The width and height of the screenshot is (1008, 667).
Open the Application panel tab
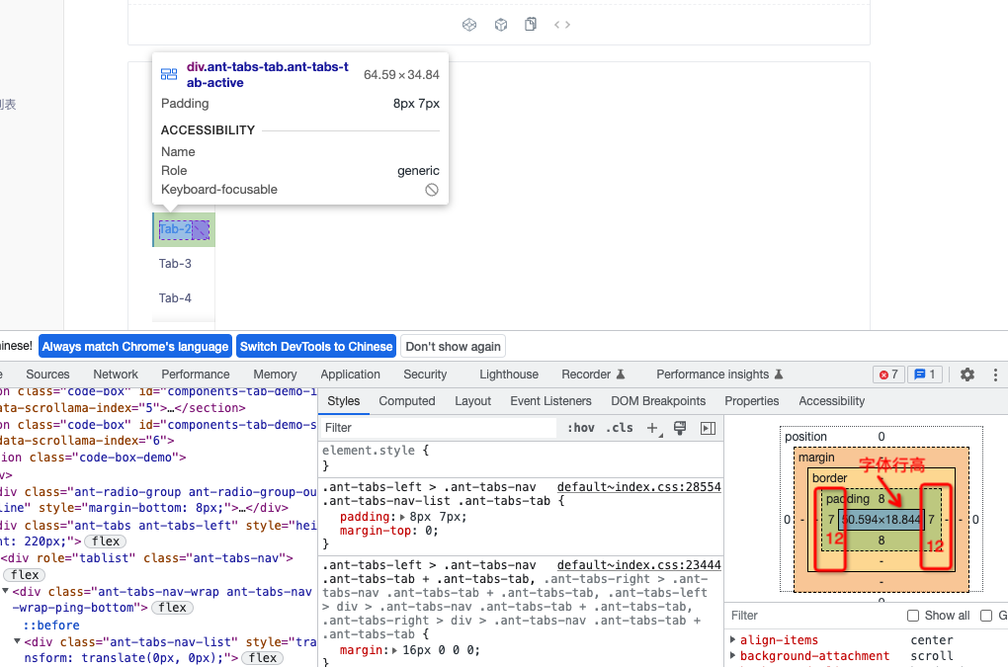point(351,374)
